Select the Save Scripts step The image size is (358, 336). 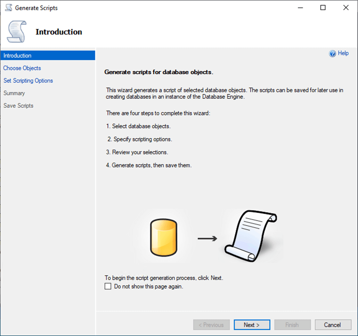coord(18,105)
